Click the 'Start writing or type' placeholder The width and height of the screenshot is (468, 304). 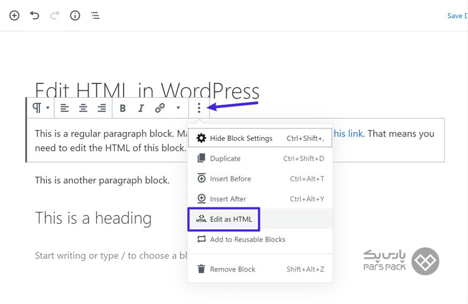110,255
